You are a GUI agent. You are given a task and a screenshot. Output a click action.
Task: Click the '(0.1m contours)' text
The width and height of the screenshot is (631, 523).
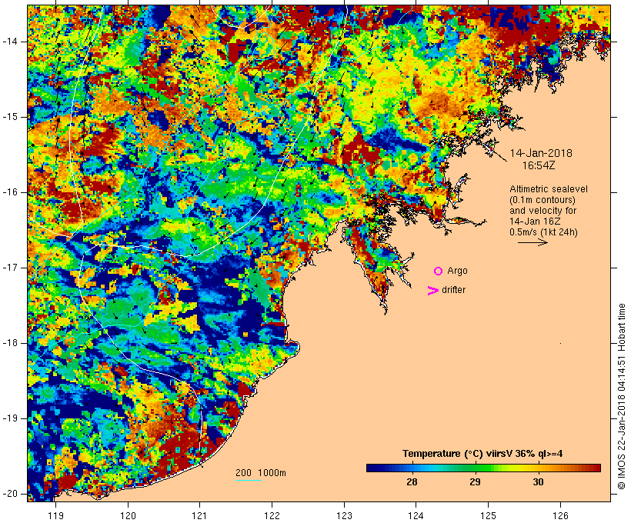(543, 200)
